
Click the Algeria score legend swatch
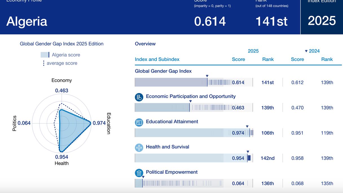45,55
